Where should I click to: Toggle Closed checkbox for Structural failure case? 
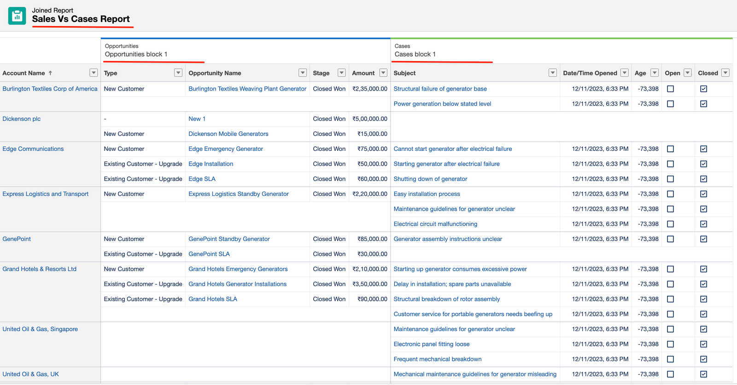[x=703, y=89]
